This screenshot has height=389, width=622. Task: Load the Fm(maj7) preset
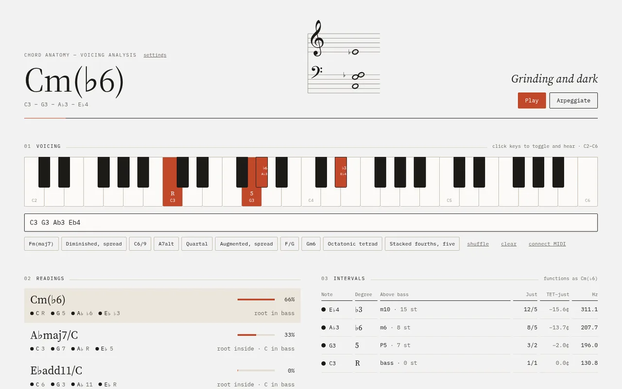point(41,244)
